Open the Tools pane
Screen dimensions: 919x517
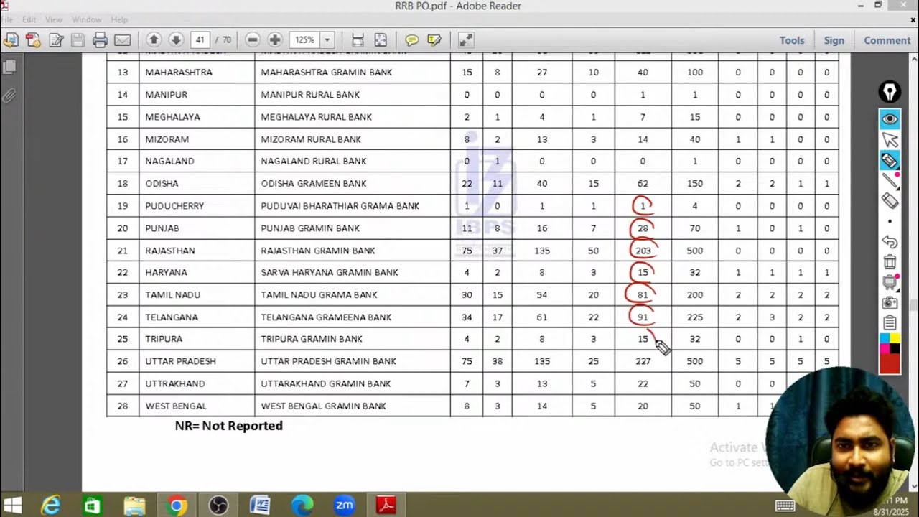(792, 40)
